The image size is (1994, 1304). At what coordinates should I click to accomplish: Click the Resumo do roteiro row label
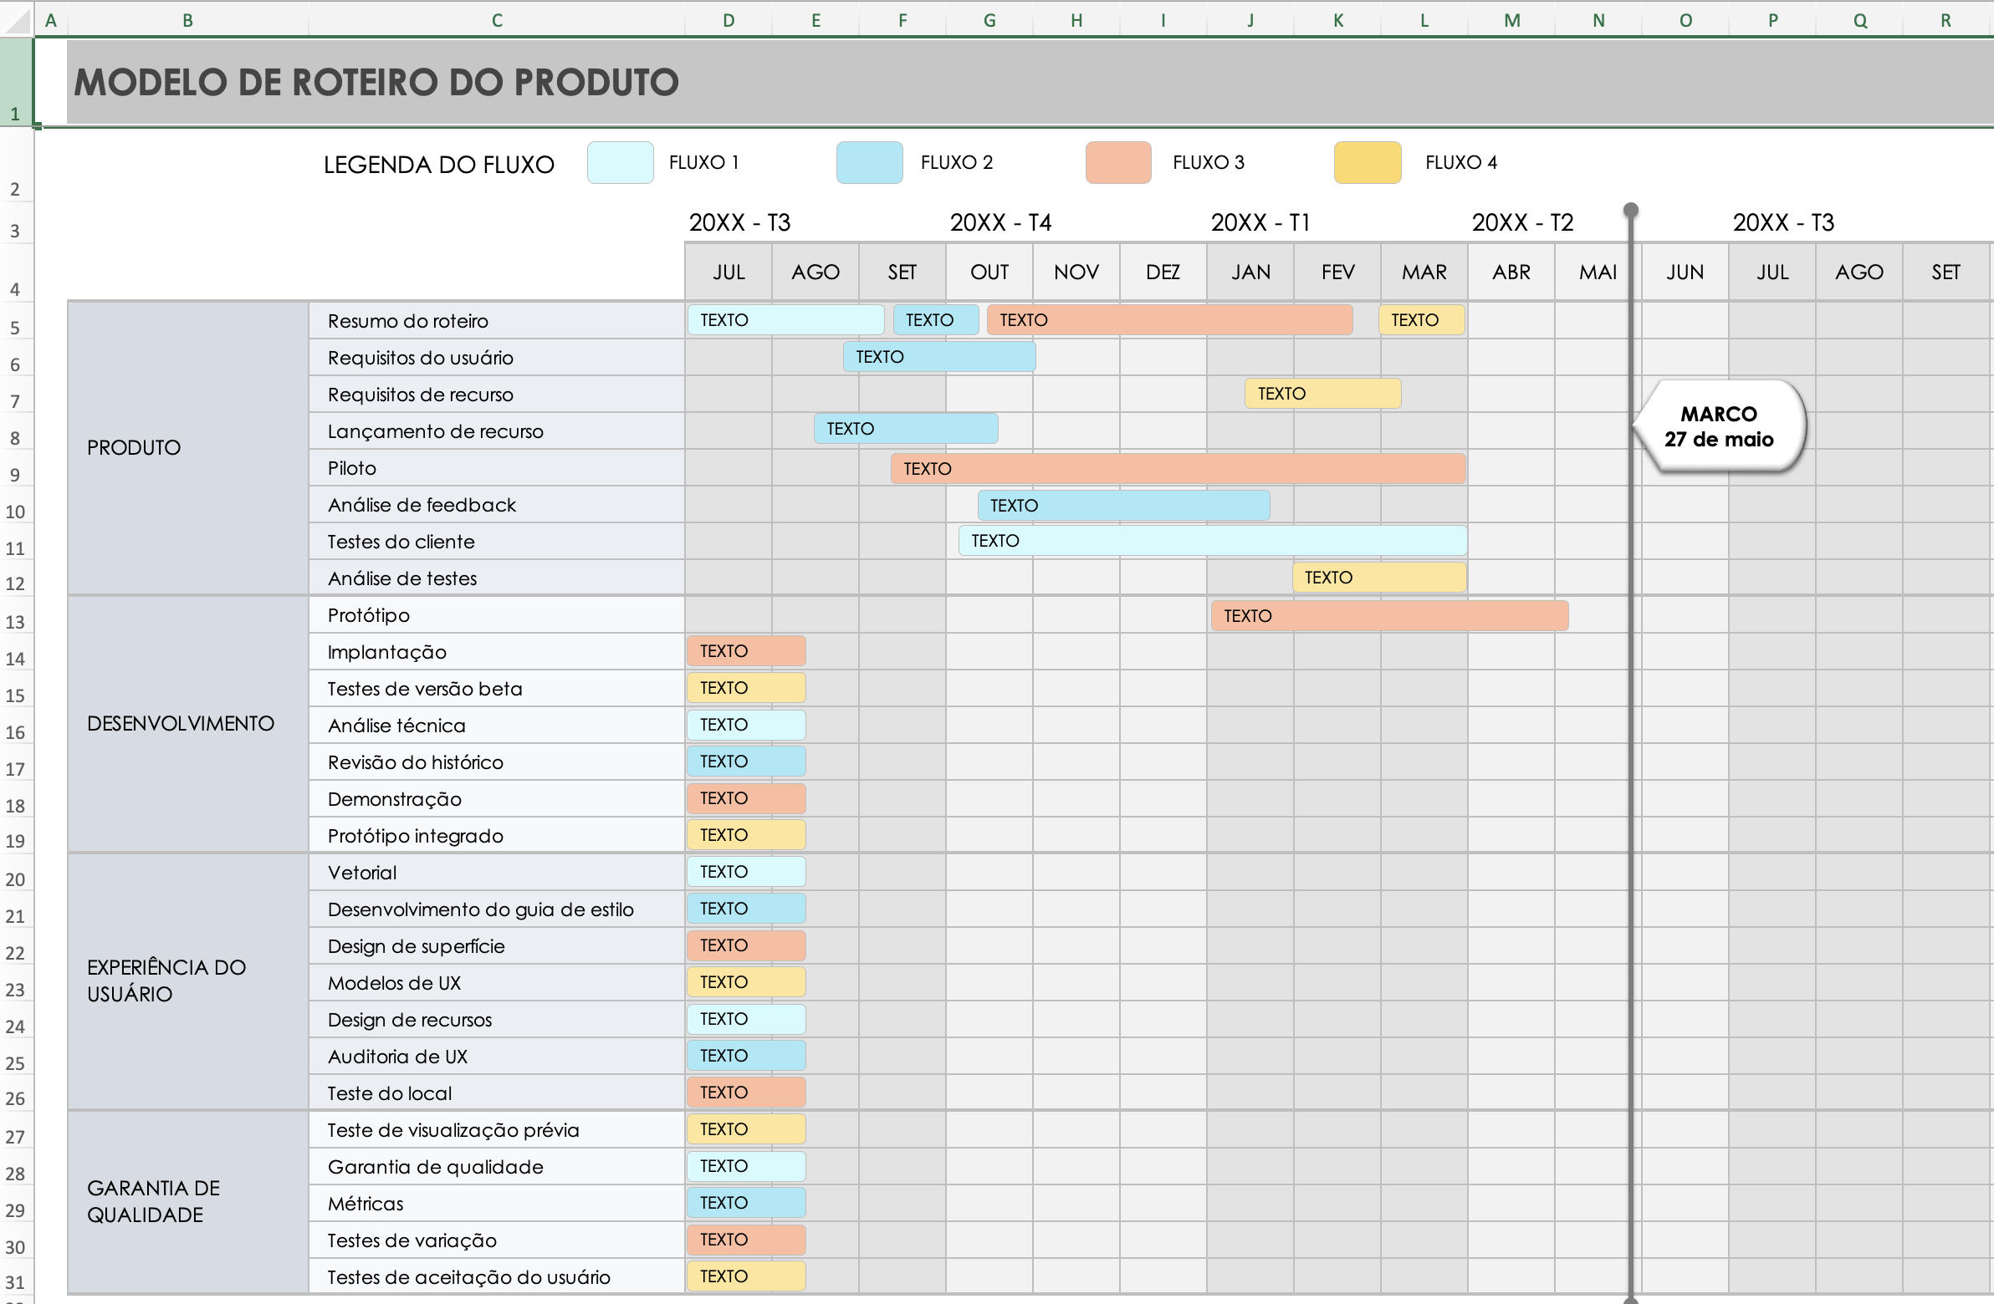[408, 321]
